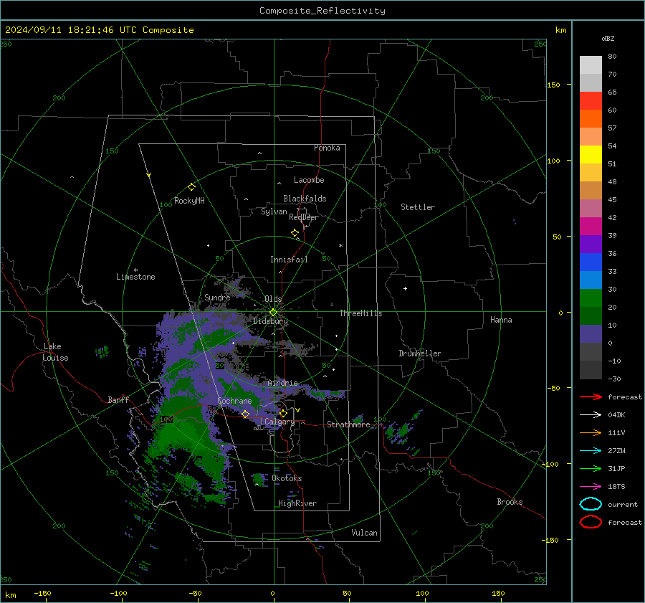
Task: Click the RockyMH label
Action: (x=189, y=201)
